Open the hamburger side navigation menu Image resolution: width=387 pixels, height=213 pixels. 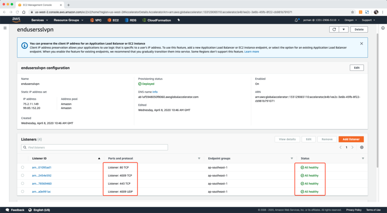tap(5, 28)
